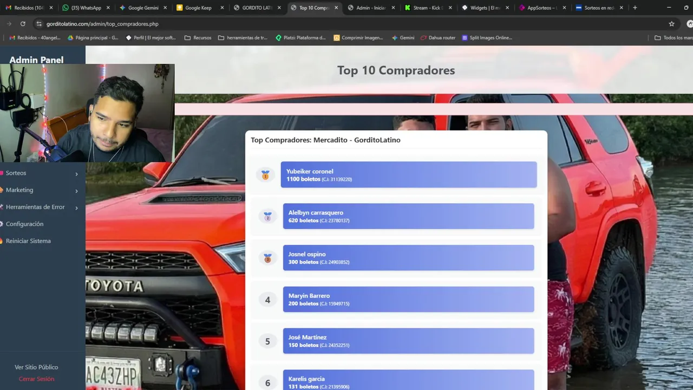Viewport: 693px width, 390px height.
Task: Select the José Martínez buyer row
Action: pyautogui.click(x=409, y=341)
